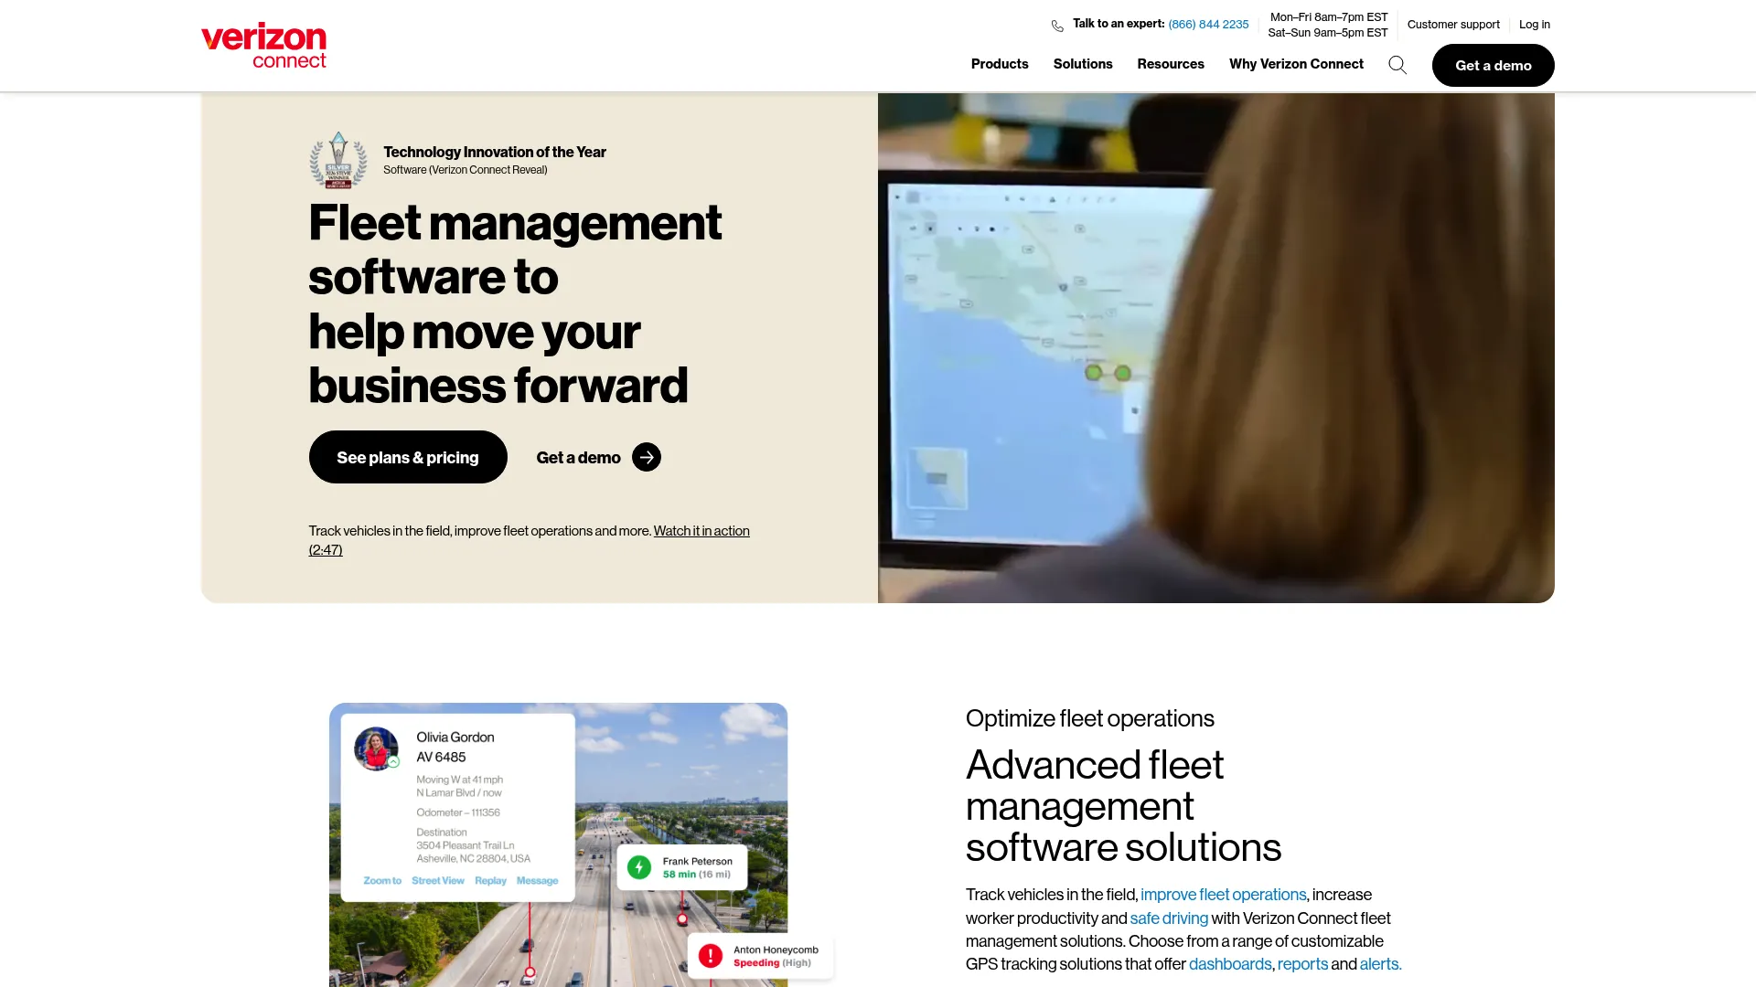Click the Verizon Connect logo
Image resolution: width=1756 pixels, height=987 pixels.
pyautogui.click(x=263, y=46)
